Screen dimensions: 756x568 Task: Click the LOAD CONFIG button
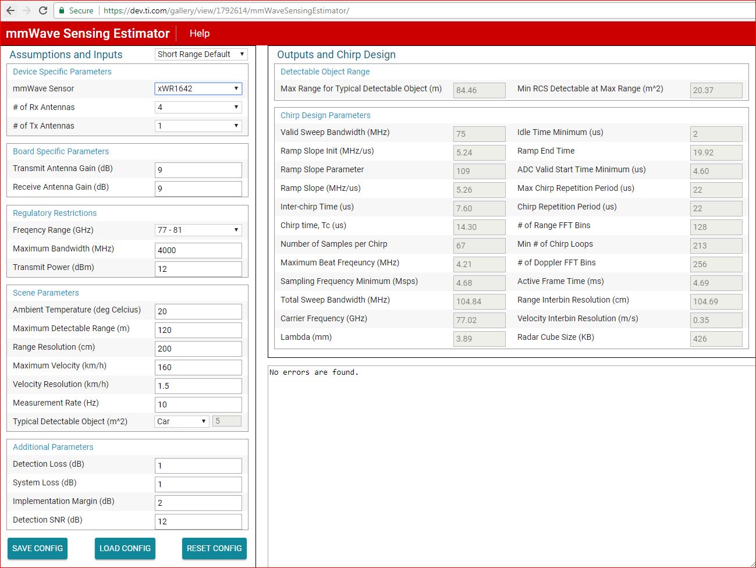coord(125,548)
